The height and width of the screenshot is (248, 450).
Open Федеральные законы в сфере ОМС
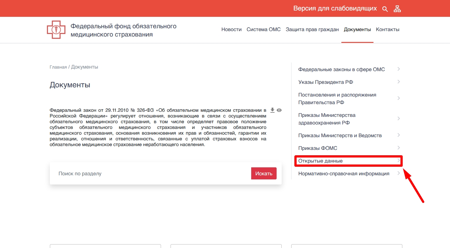tap(341, 69)
